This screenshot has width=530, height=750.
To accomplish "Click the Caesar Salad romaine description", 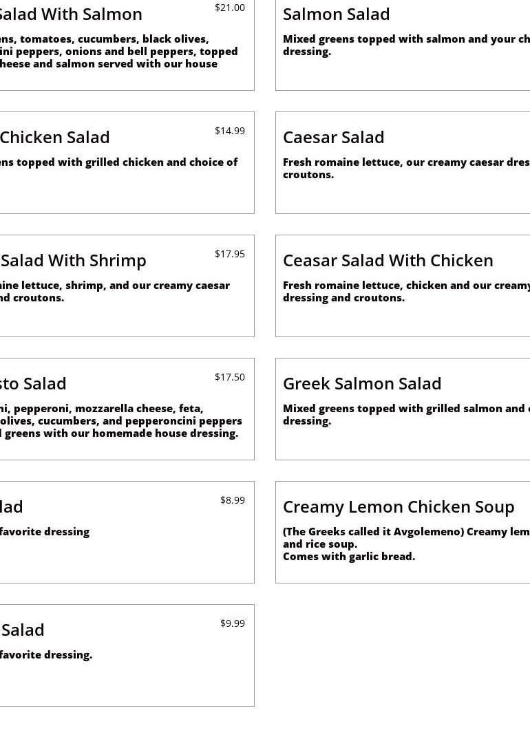I will coord(405,169).
